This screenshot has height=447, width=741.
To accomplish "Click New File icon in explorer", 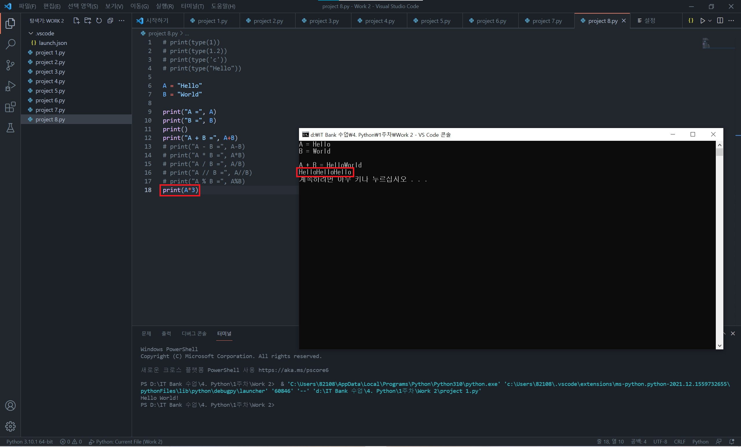I will tap(76, 21).
